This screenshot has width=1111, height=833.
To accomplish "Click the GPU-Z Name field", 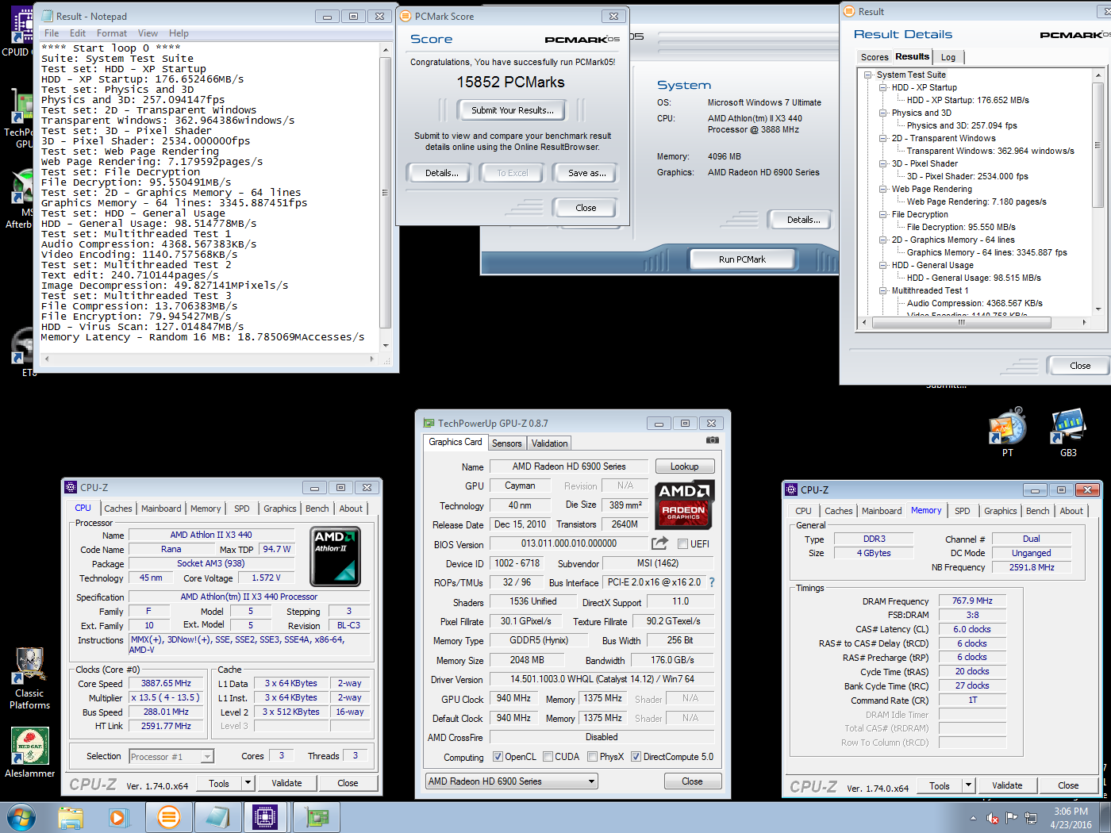I will click(569, 466).
